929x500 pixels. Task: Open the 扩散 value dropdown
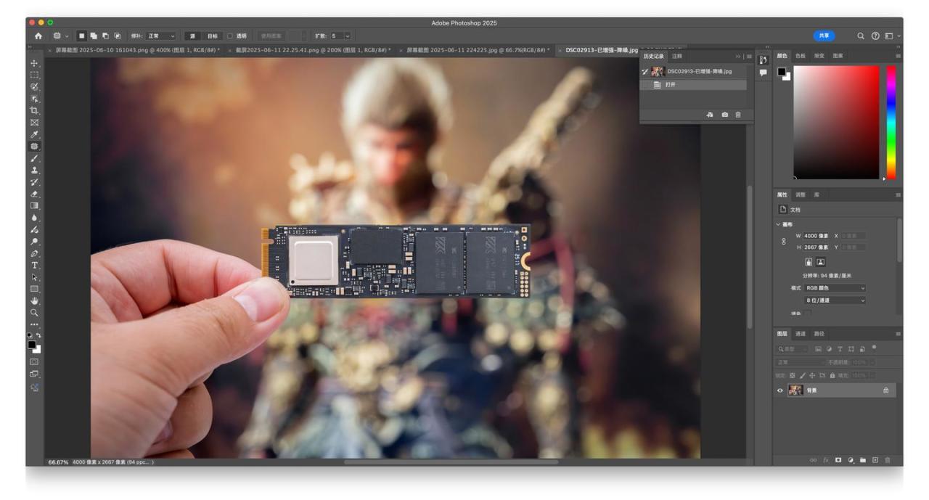click(348, 36)
